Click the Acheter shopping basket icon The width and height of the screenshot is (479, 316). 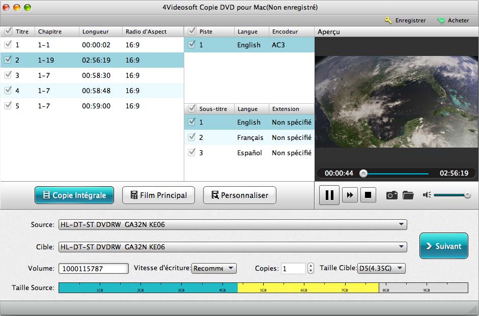pyautogui.click(x=441, y=20)
